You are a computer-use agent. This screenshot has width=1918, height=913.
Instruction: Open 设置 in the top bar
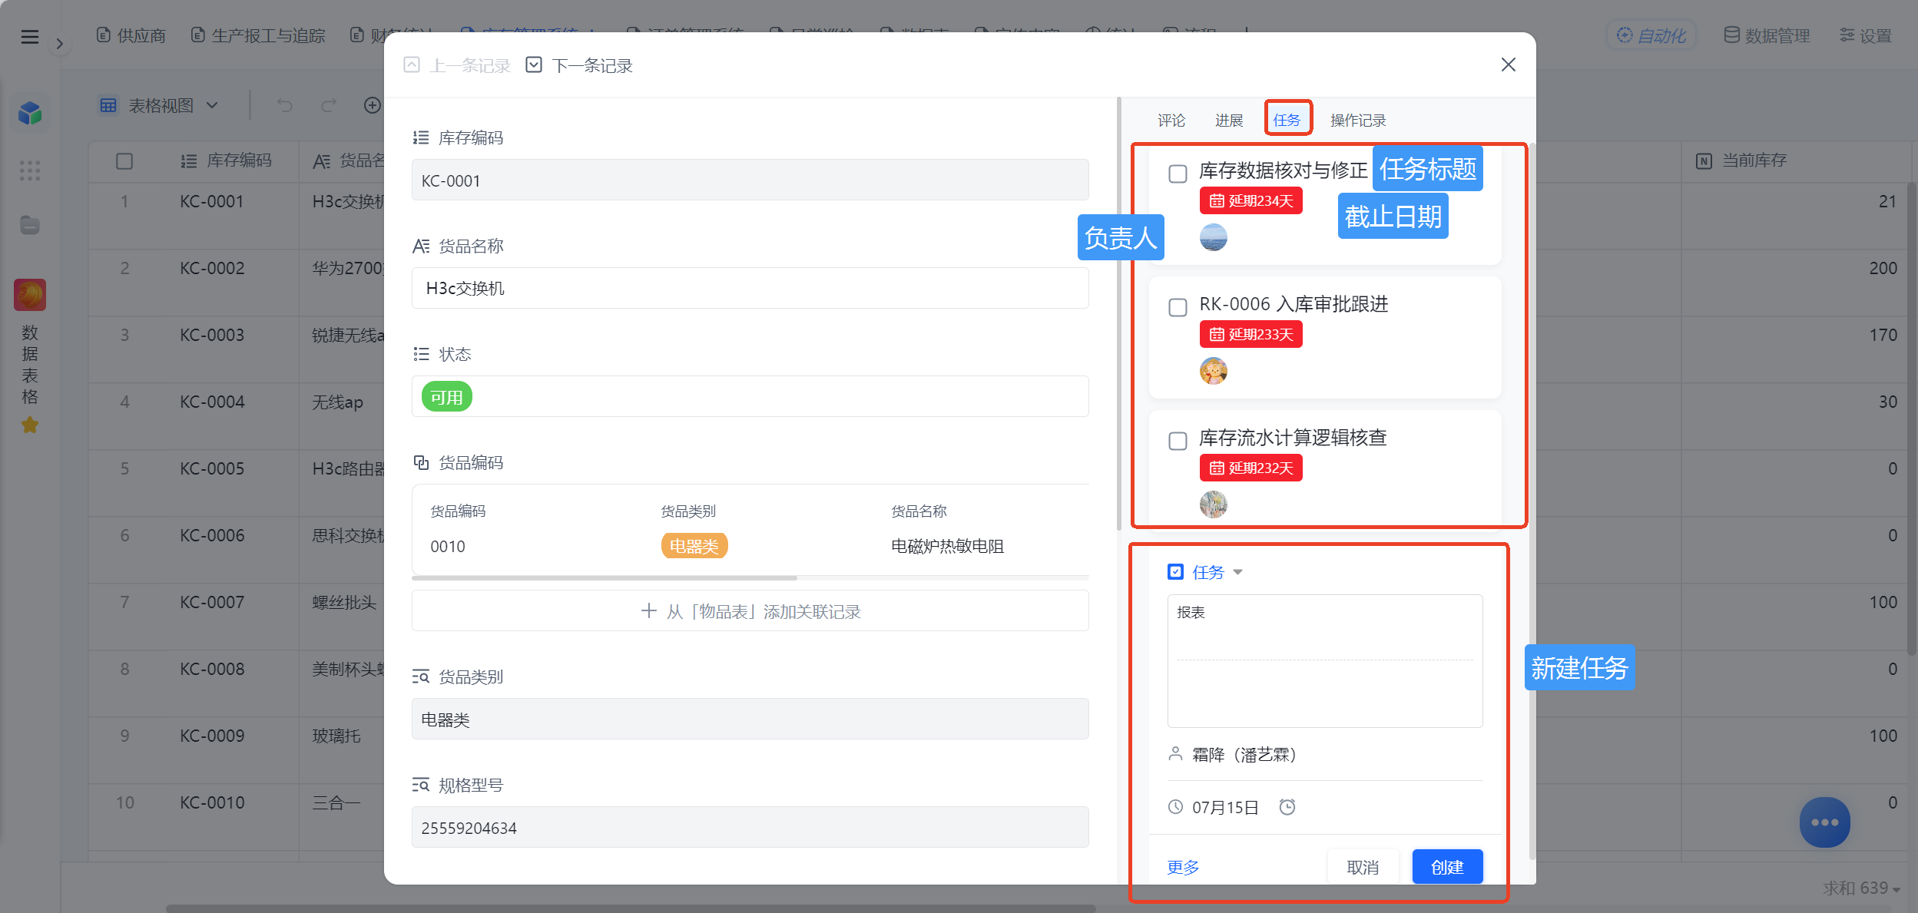(x=1866, y=35)
